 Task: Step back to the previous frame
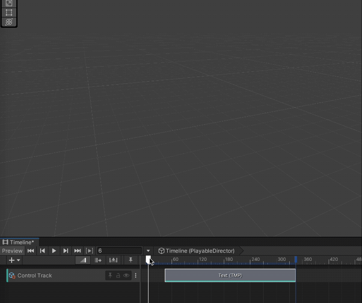coord(42,251)
